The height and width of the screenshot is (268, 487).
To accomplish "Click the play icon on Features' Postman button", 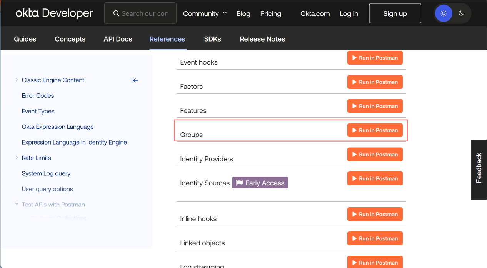I will 355,106.
